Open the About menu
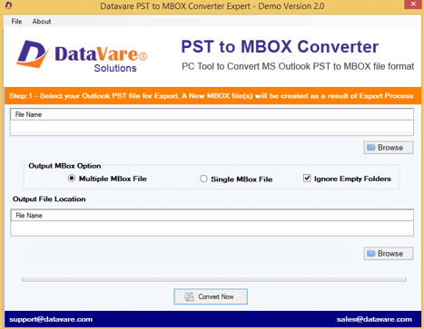 (x=42, y=22)
